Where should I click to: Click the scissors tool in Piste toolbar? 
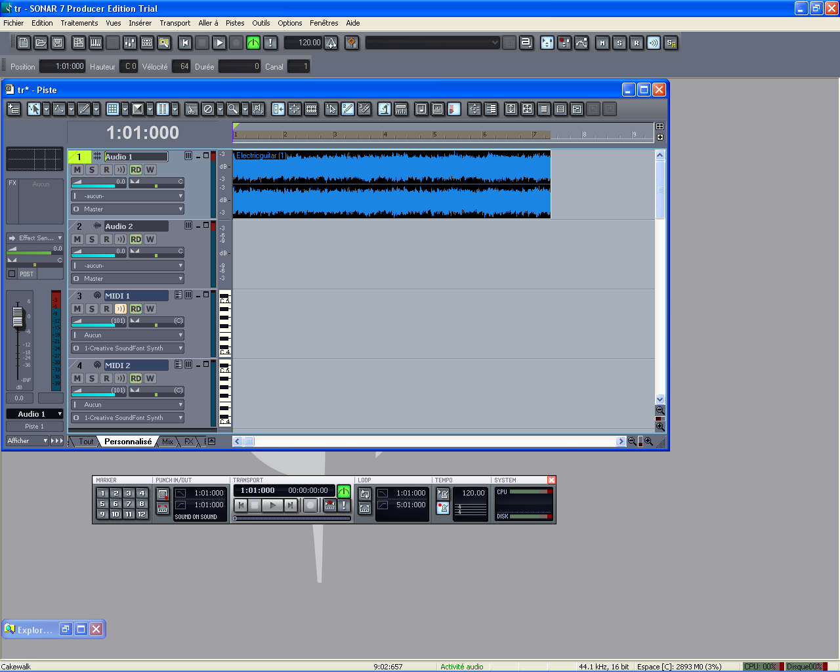point(191,109)
